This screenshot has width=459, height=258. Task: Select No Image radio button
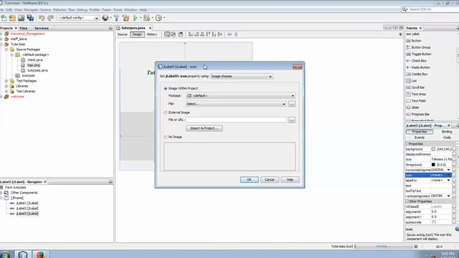click(x=166, y=137)
